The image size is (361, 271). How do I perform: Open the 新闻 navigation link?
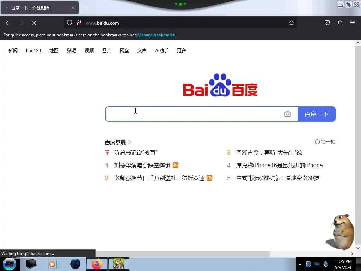click(x=13, y=50)
